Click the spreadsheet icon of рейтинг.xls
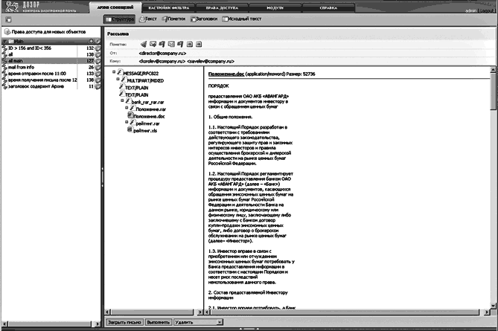The width and height of the screenshot is (498, 331). (130, 129)
